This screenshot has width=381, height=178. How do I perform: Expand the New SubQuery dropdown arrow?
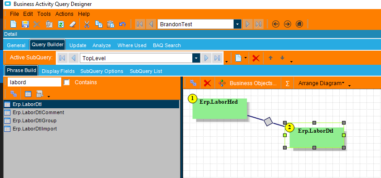tap(245, 58)
